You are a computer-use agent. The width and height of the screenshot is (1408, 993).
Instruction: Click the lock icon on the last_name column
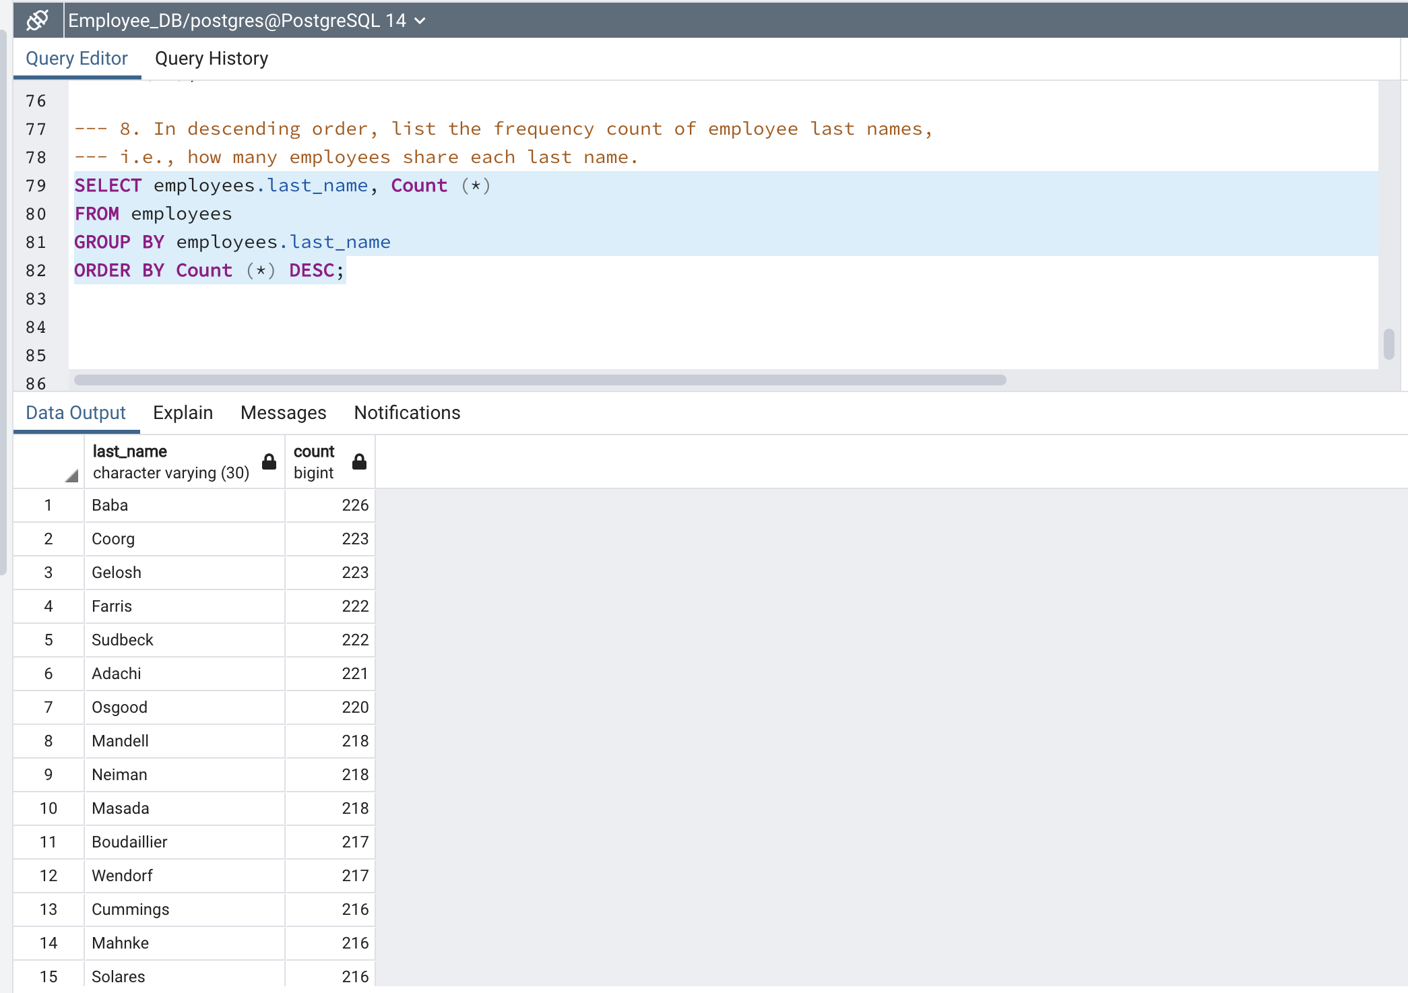[x=268, y=462]
